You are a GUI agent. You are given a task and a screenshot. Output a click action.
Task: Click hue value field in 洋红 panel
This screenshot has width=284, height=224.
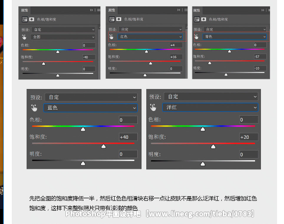coord(249,120)
